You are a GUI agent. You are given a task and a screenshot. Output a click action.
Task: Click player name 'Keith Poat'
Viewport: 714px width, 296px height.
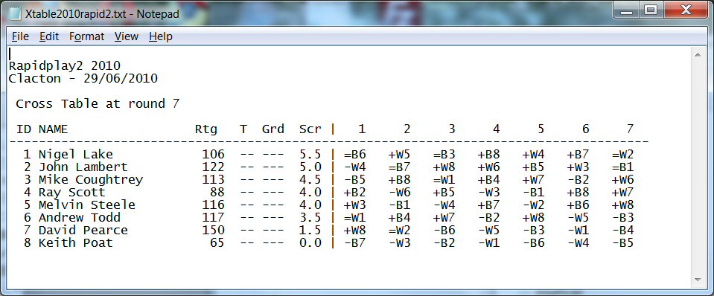point(75,243)
